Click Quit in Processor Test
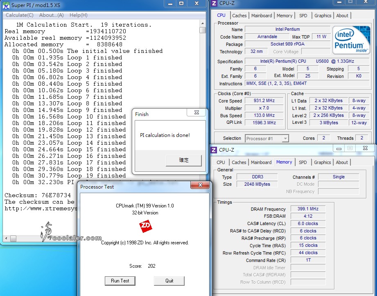Screen dimensions: 377x296 point(169,281)
